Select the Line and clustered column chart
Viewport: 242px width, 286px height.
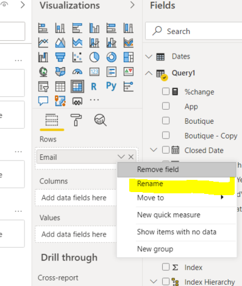pyautogui.click(x=112, y=43)
